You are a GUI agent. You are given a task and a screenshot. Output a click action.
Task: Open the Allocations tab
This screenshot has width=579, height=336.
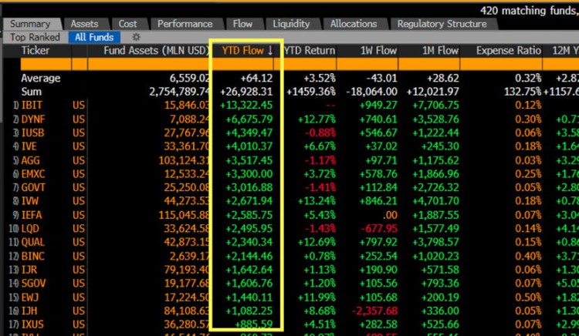tap(354, 24)
